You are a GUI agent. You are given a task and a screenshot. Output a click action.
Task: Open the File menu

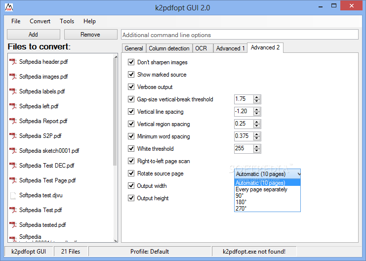coord(16,21)
